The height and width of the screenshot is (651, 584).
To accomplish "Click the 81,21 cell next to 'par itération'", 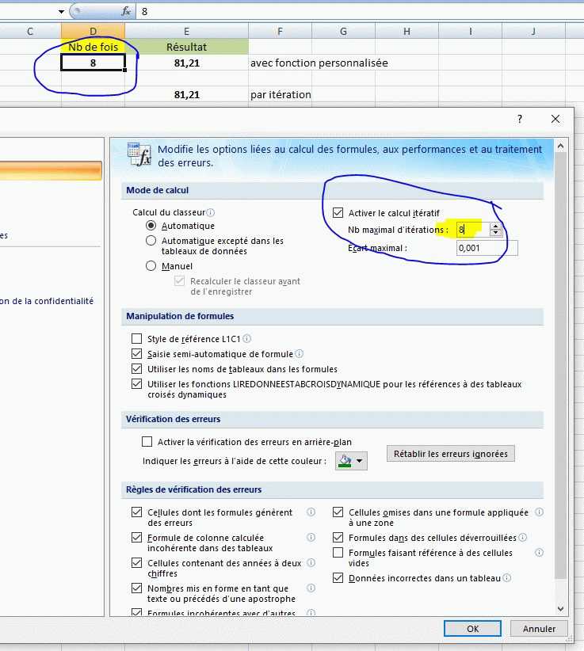I will (x=186, y=95).
